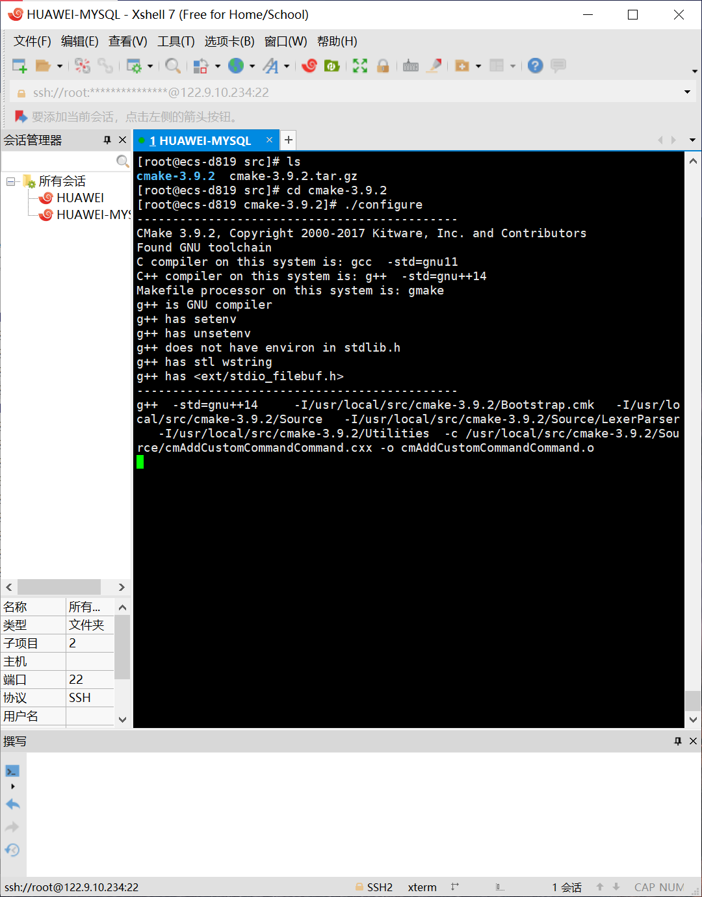Screen dimensions: 702x897
Task: Launch Xftp green file transfer icon
Action: point(332,66)
